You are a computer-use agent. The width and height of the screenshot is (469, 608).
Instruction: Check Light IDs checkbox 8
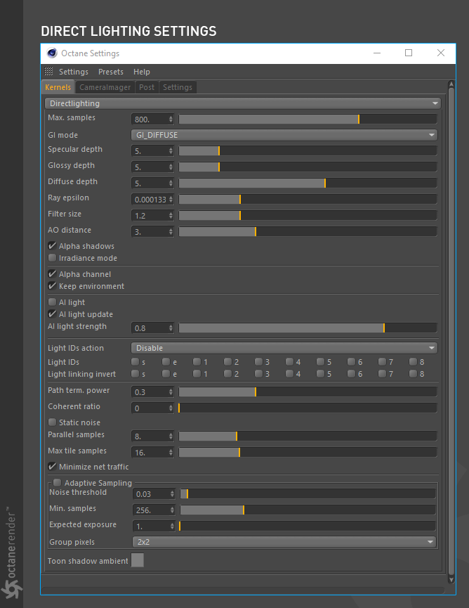click(x=414, y=362)
